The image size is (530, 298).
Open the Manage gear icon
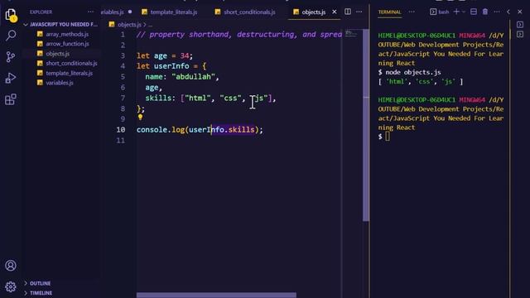[11, 287]
